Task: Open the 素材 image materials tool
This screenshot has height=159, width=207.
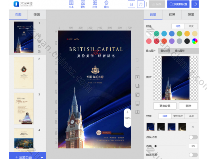Action: pos(83,4)
